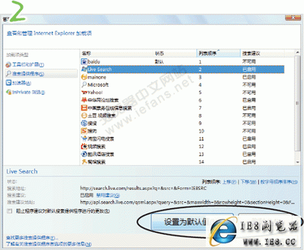Click list order number 9
The height and width of the screenshot is (250, 304).
pyautogui.click(x=200, y=123)
